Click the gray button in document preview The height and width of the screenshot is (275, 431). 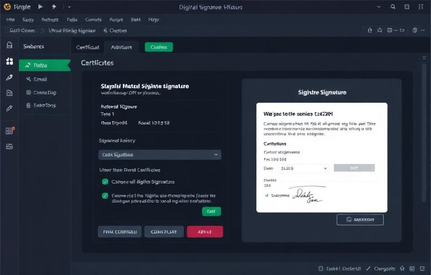point(354,168)
